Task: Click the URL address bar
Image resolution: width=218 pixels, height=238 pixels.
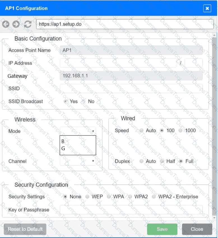Action: [x=125, y=24]
